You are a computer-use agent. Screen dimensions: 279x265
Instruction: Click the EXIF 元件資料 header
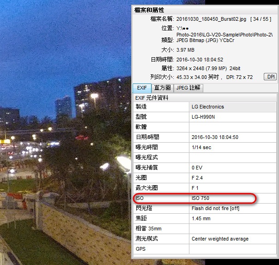[152, 98]
